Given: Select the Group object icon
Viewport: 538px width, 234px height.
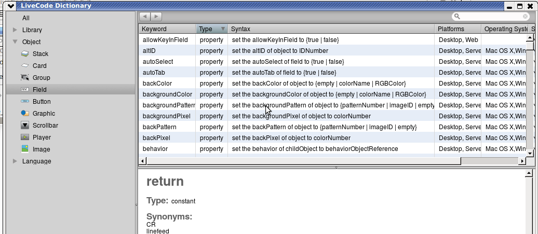Looking at the screenshot, I should pyautogui.click(x=24, y=78).
